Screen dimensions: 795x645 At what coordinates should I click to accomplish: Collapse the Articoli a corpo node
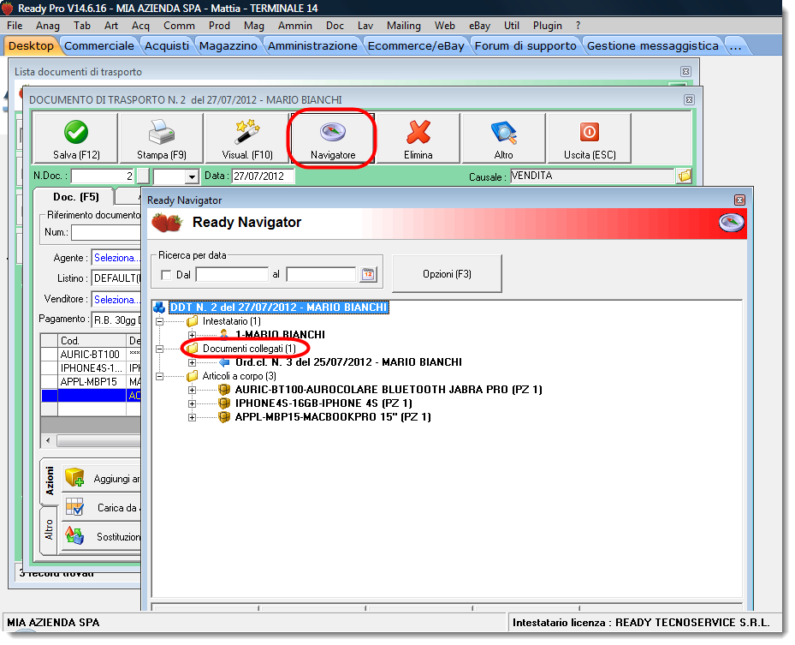pos(160,376)
